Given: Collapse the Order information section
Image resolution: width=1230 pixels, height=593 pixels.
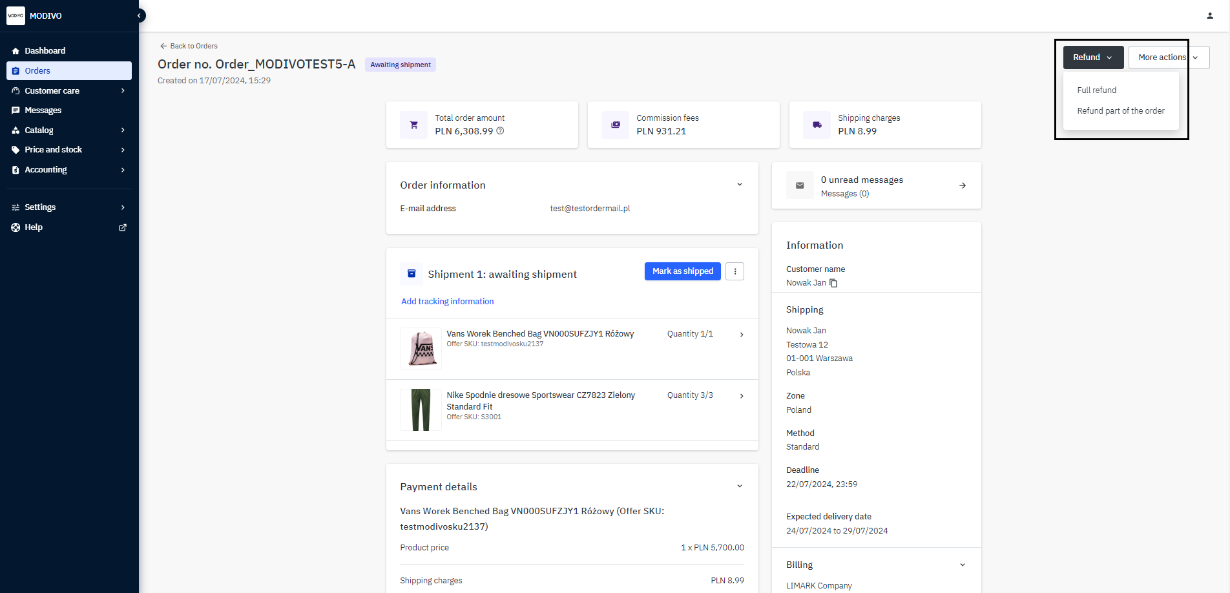Looking at the screenshot, I should tap(739, 185).
